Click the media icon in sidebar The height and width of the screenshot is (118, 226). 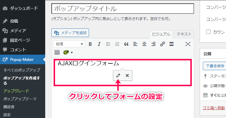[x=5, y=31]
